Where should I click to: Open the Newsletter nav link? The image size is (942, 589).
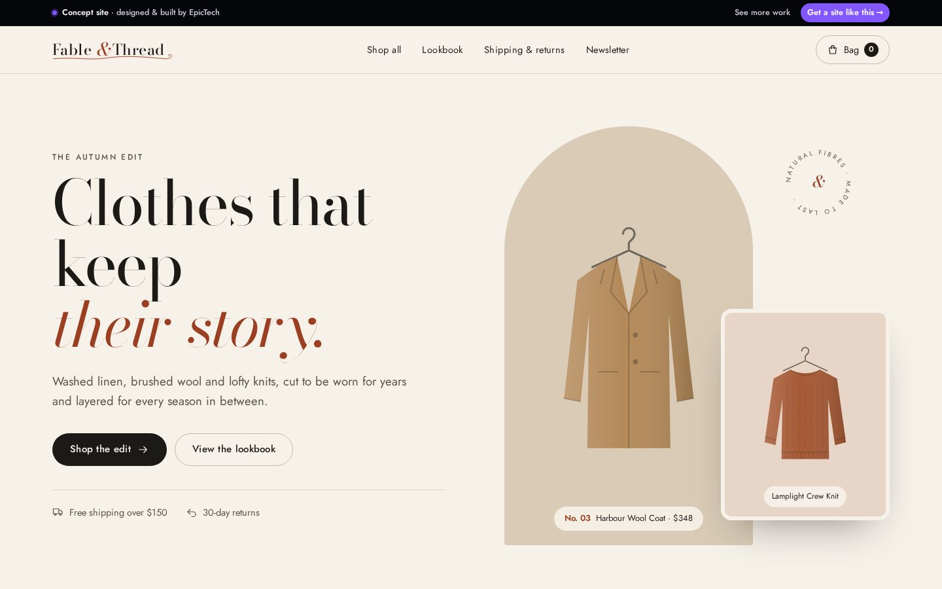click(608, 50)
